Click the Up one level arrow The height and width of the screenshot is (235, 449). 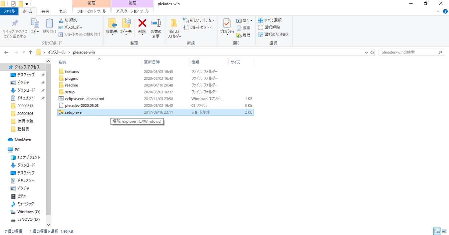[31, 52]
